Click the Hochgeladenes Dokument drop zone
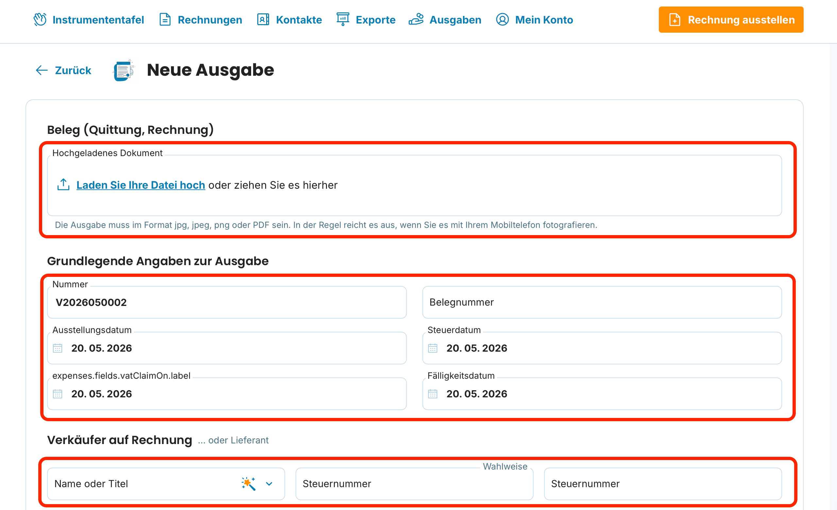 (x=415, y=185)
